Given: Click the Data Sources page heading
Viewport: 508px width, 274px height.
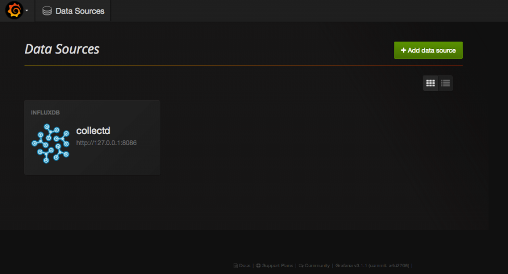Looking at the screenshot, I should (x=62, y=49).
